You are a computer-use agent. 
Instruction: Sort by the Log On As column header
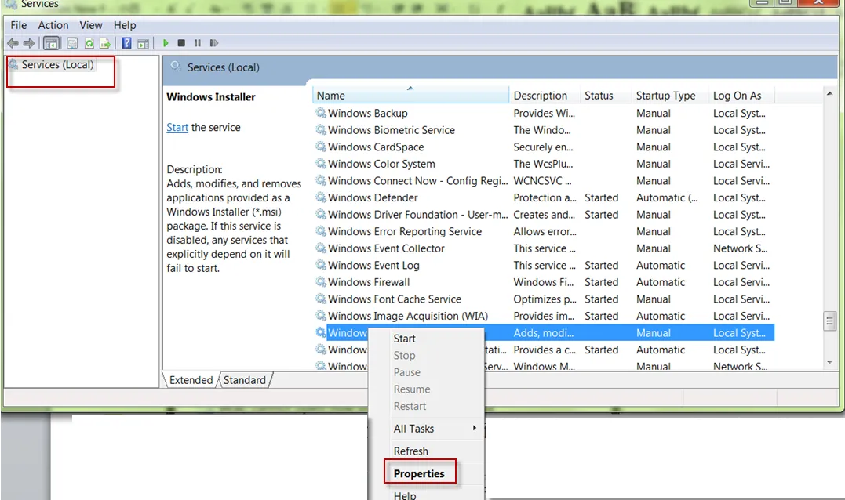coord(741,96)
